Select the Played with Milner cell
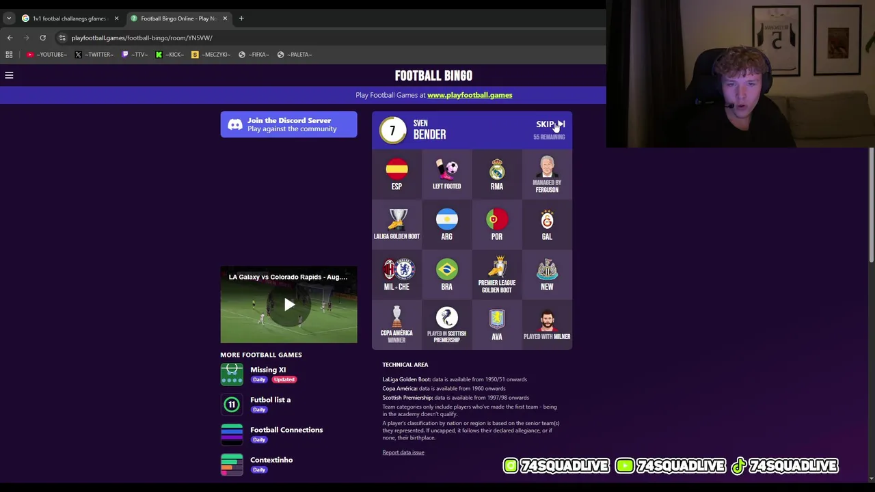 pos(547,325)
